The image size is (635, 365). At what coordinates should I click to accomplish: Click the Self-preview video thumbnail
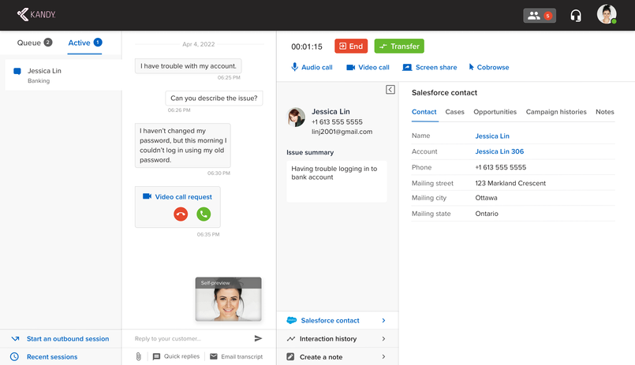[x=229, y=299]
